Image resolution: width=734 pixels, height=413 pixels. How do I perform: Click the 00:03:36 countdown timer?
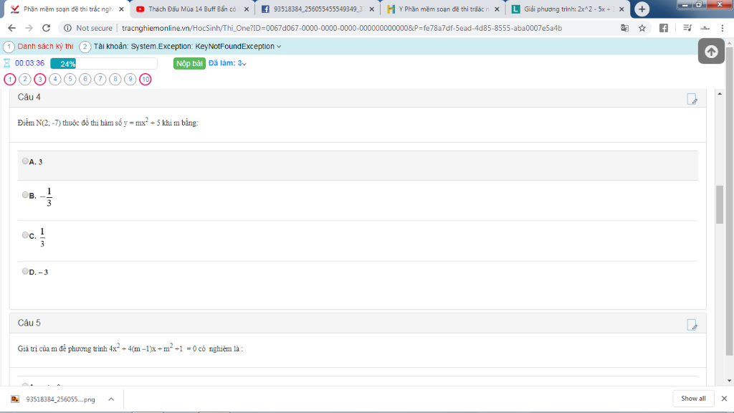(29, 63)
